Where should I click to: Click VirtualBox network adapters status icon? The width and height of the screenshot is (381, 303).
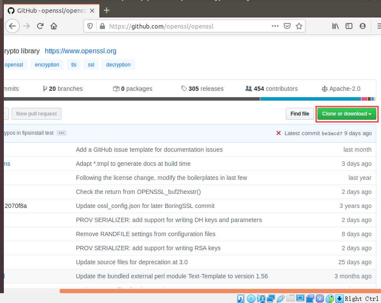[270, 298]
